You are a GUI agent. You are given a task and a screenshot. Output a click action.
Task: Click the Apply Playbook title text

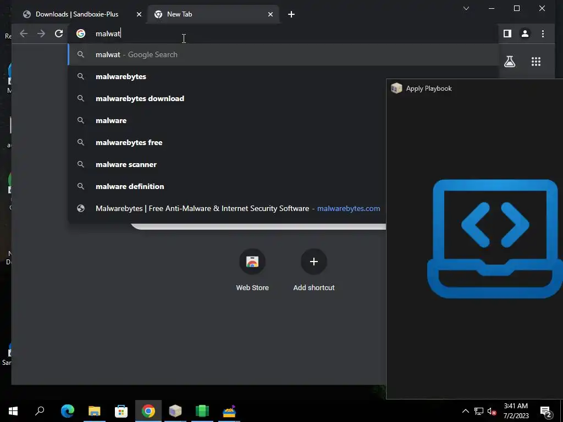[x=429, y=88]
